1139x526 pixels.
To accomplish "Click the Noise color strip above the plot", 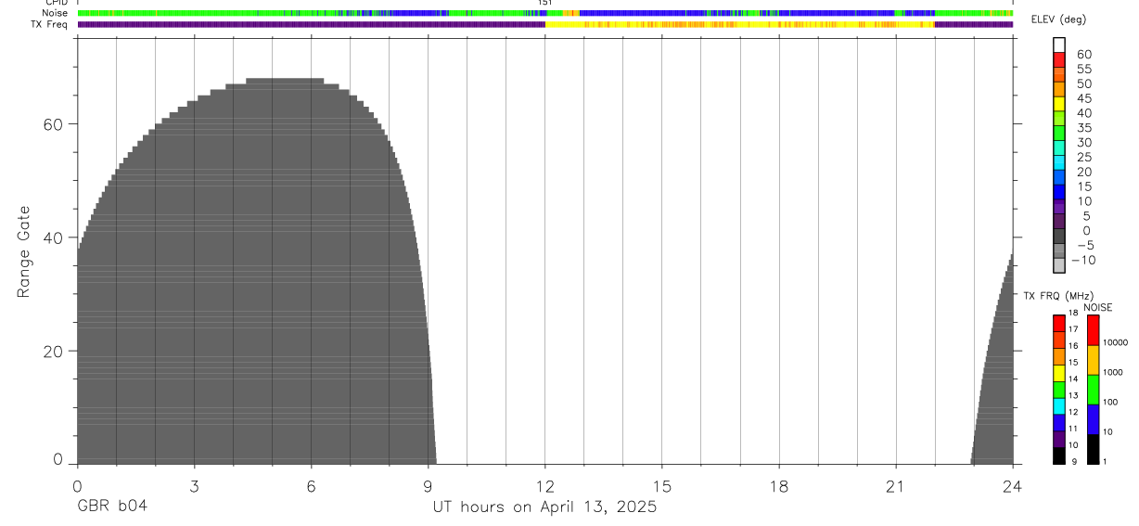I will click(545, 13).
